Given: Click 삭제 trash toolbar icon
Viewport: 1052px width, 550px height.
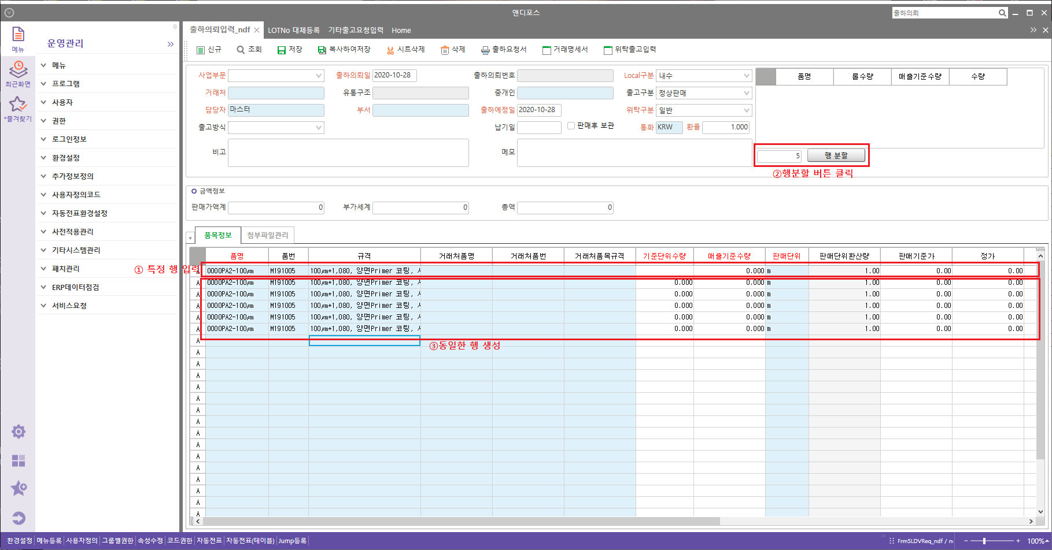Looking at the screenshot, I should pyautogui.click(x=445, y=50).
